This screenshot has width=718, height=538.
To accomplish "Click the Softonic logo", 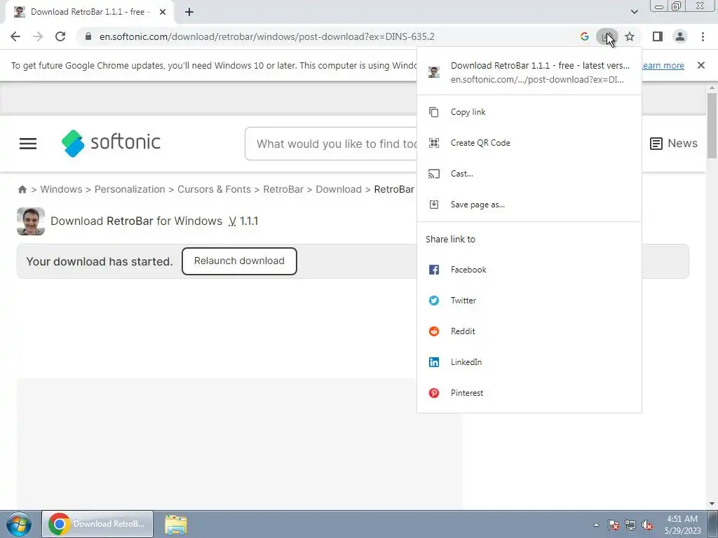I will [111, 143].
